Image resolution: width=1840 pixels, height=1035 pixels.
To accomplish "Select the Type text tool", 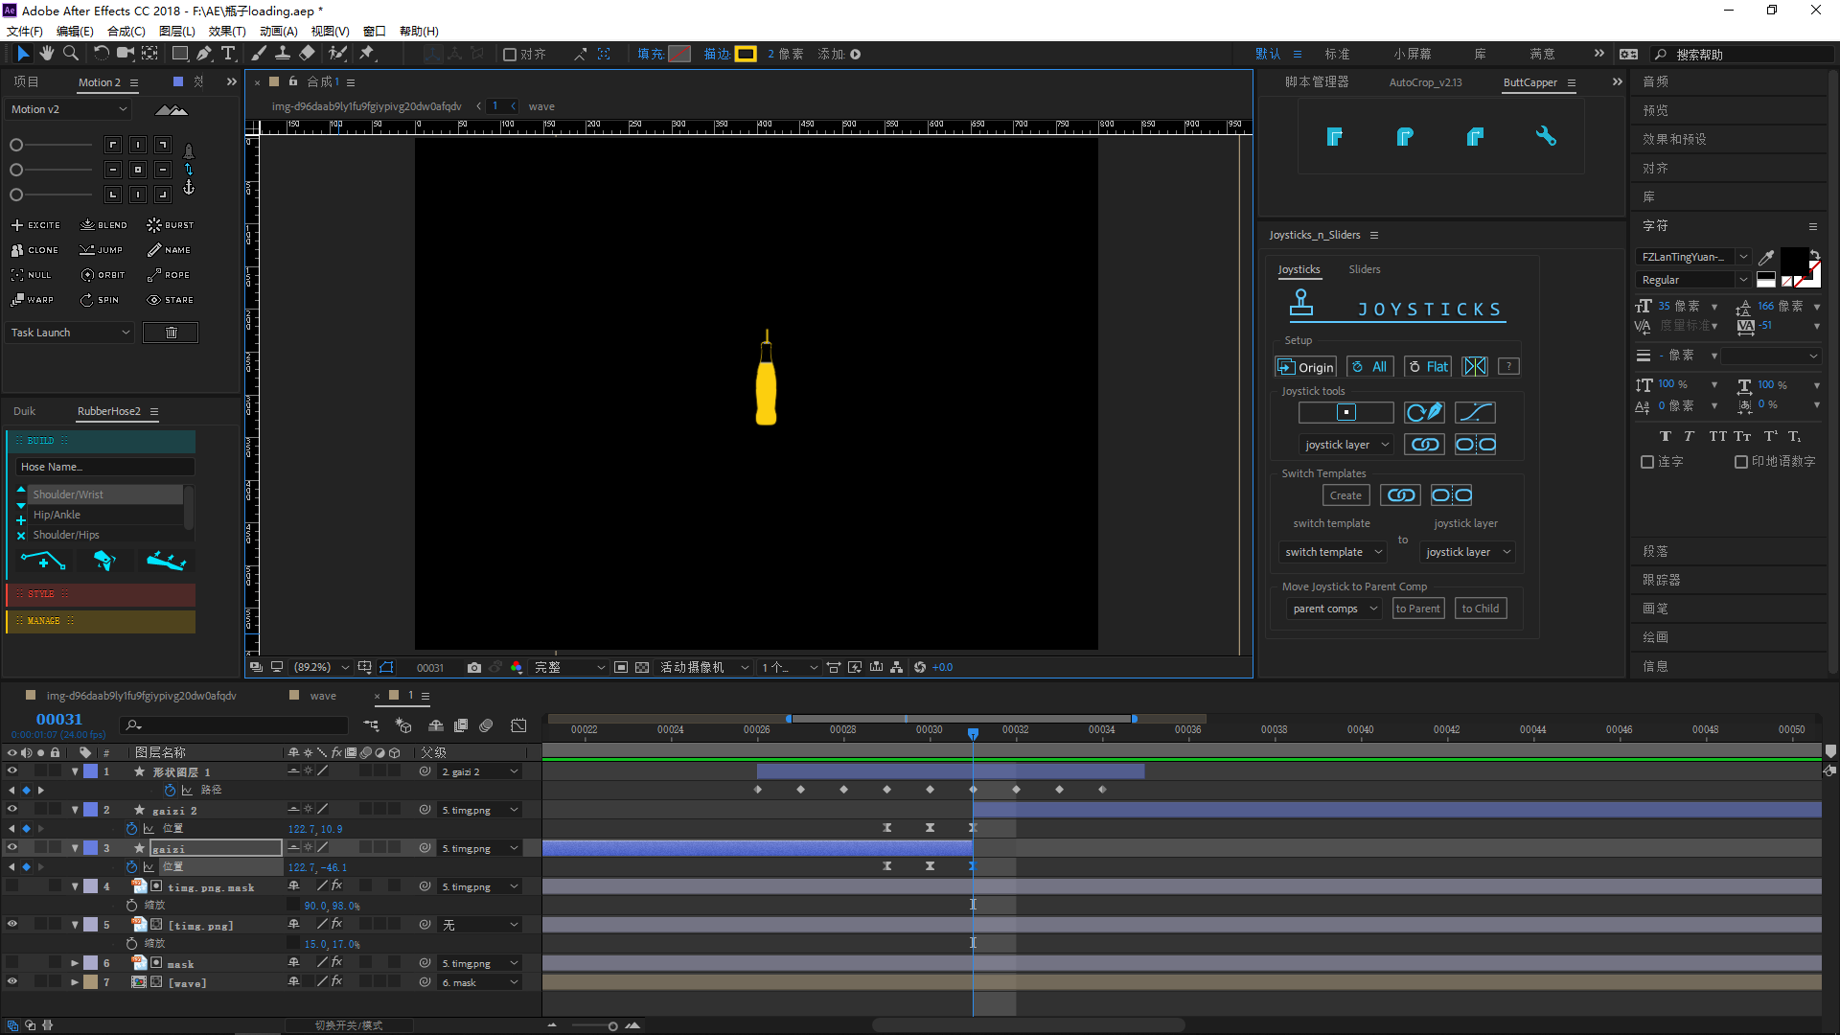I will click(228, 54).
